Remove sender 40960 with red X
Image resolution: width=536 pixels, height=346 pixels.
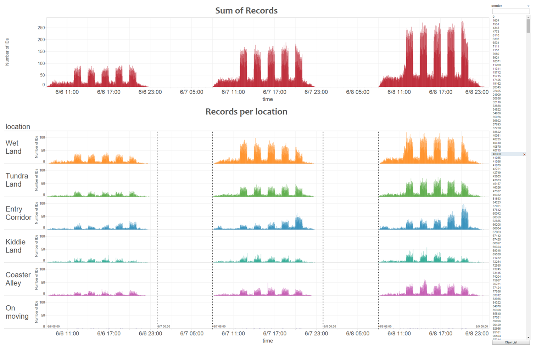point(524,154)
